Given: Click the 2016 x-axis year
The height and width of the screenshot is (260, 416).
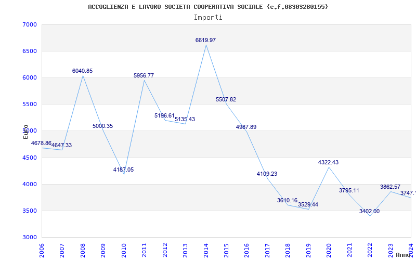Looking at the screenshot, I should (246, 250).
